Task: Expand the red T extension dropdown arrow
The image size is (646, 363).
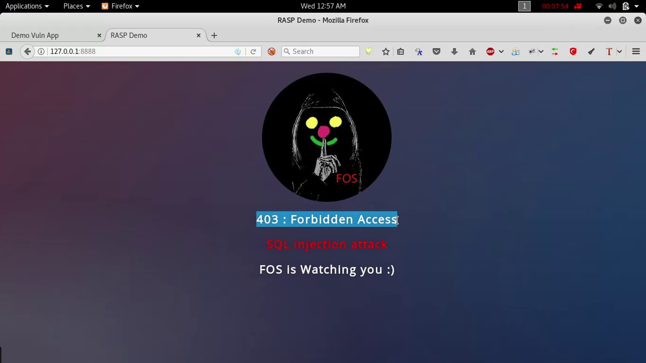Action: coord(619,51)
